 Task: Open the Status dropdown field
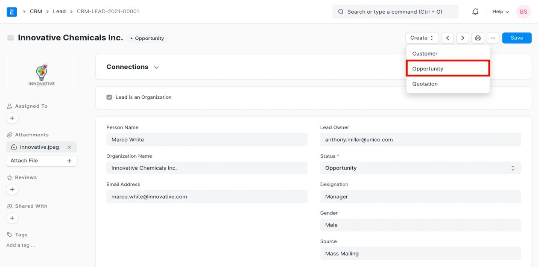420,168
